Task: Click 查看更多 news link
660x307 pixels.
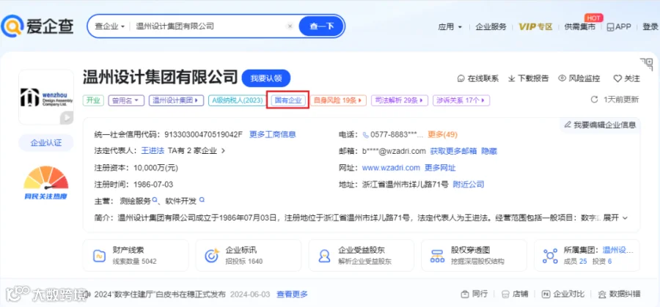Action: (292, 294)
